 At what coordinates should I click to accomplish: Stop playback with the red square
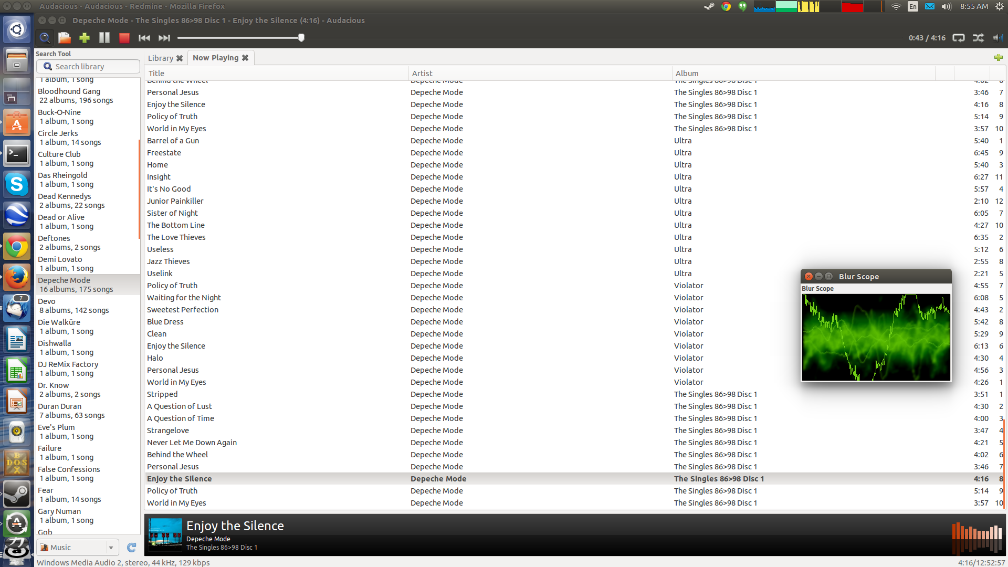[124, 38]
